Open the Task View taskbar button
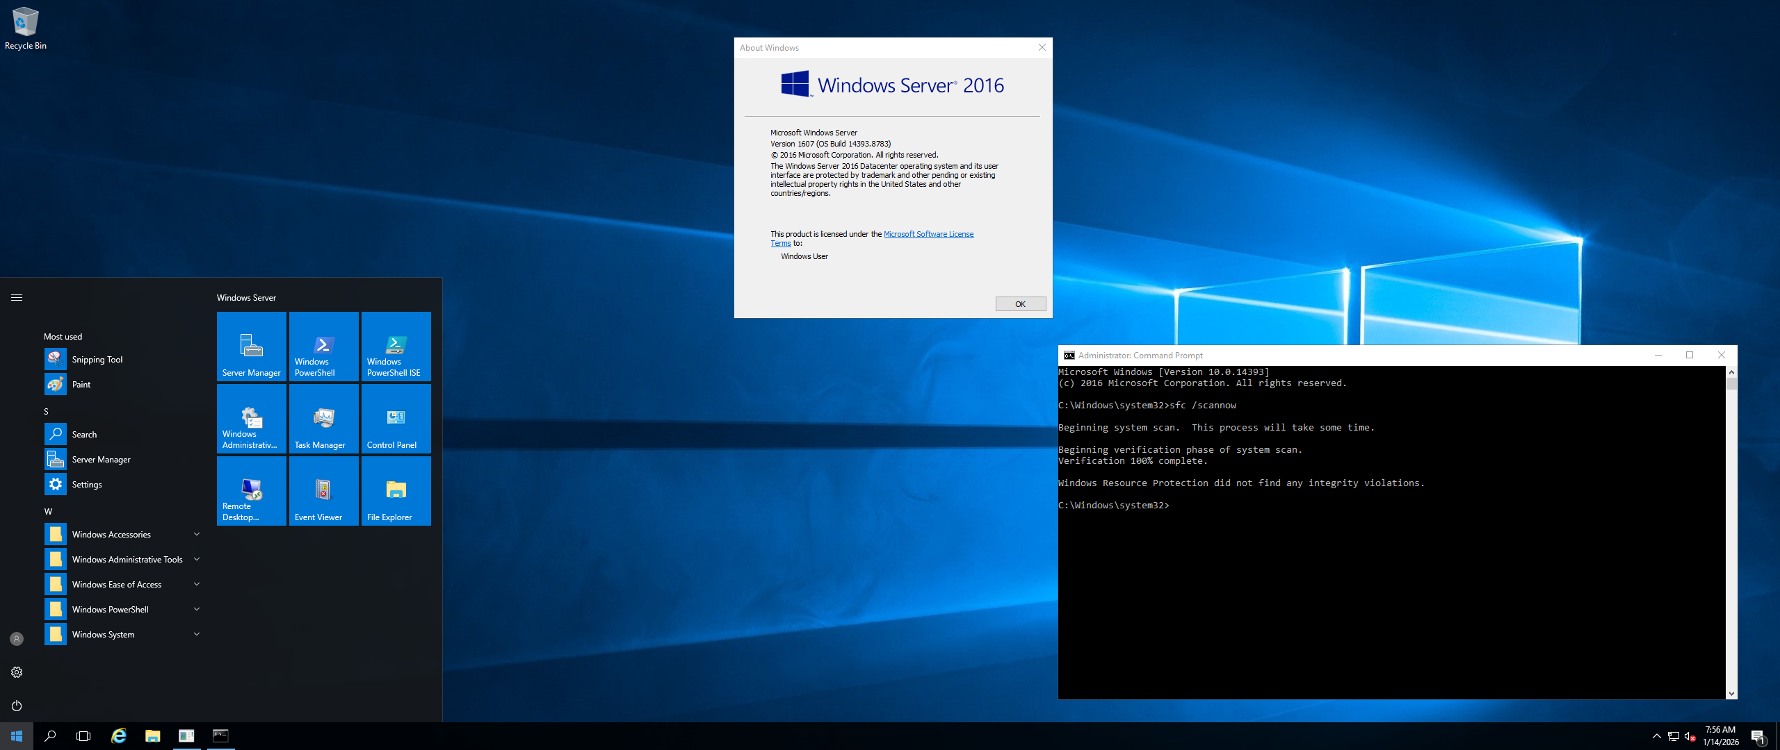 83,736
